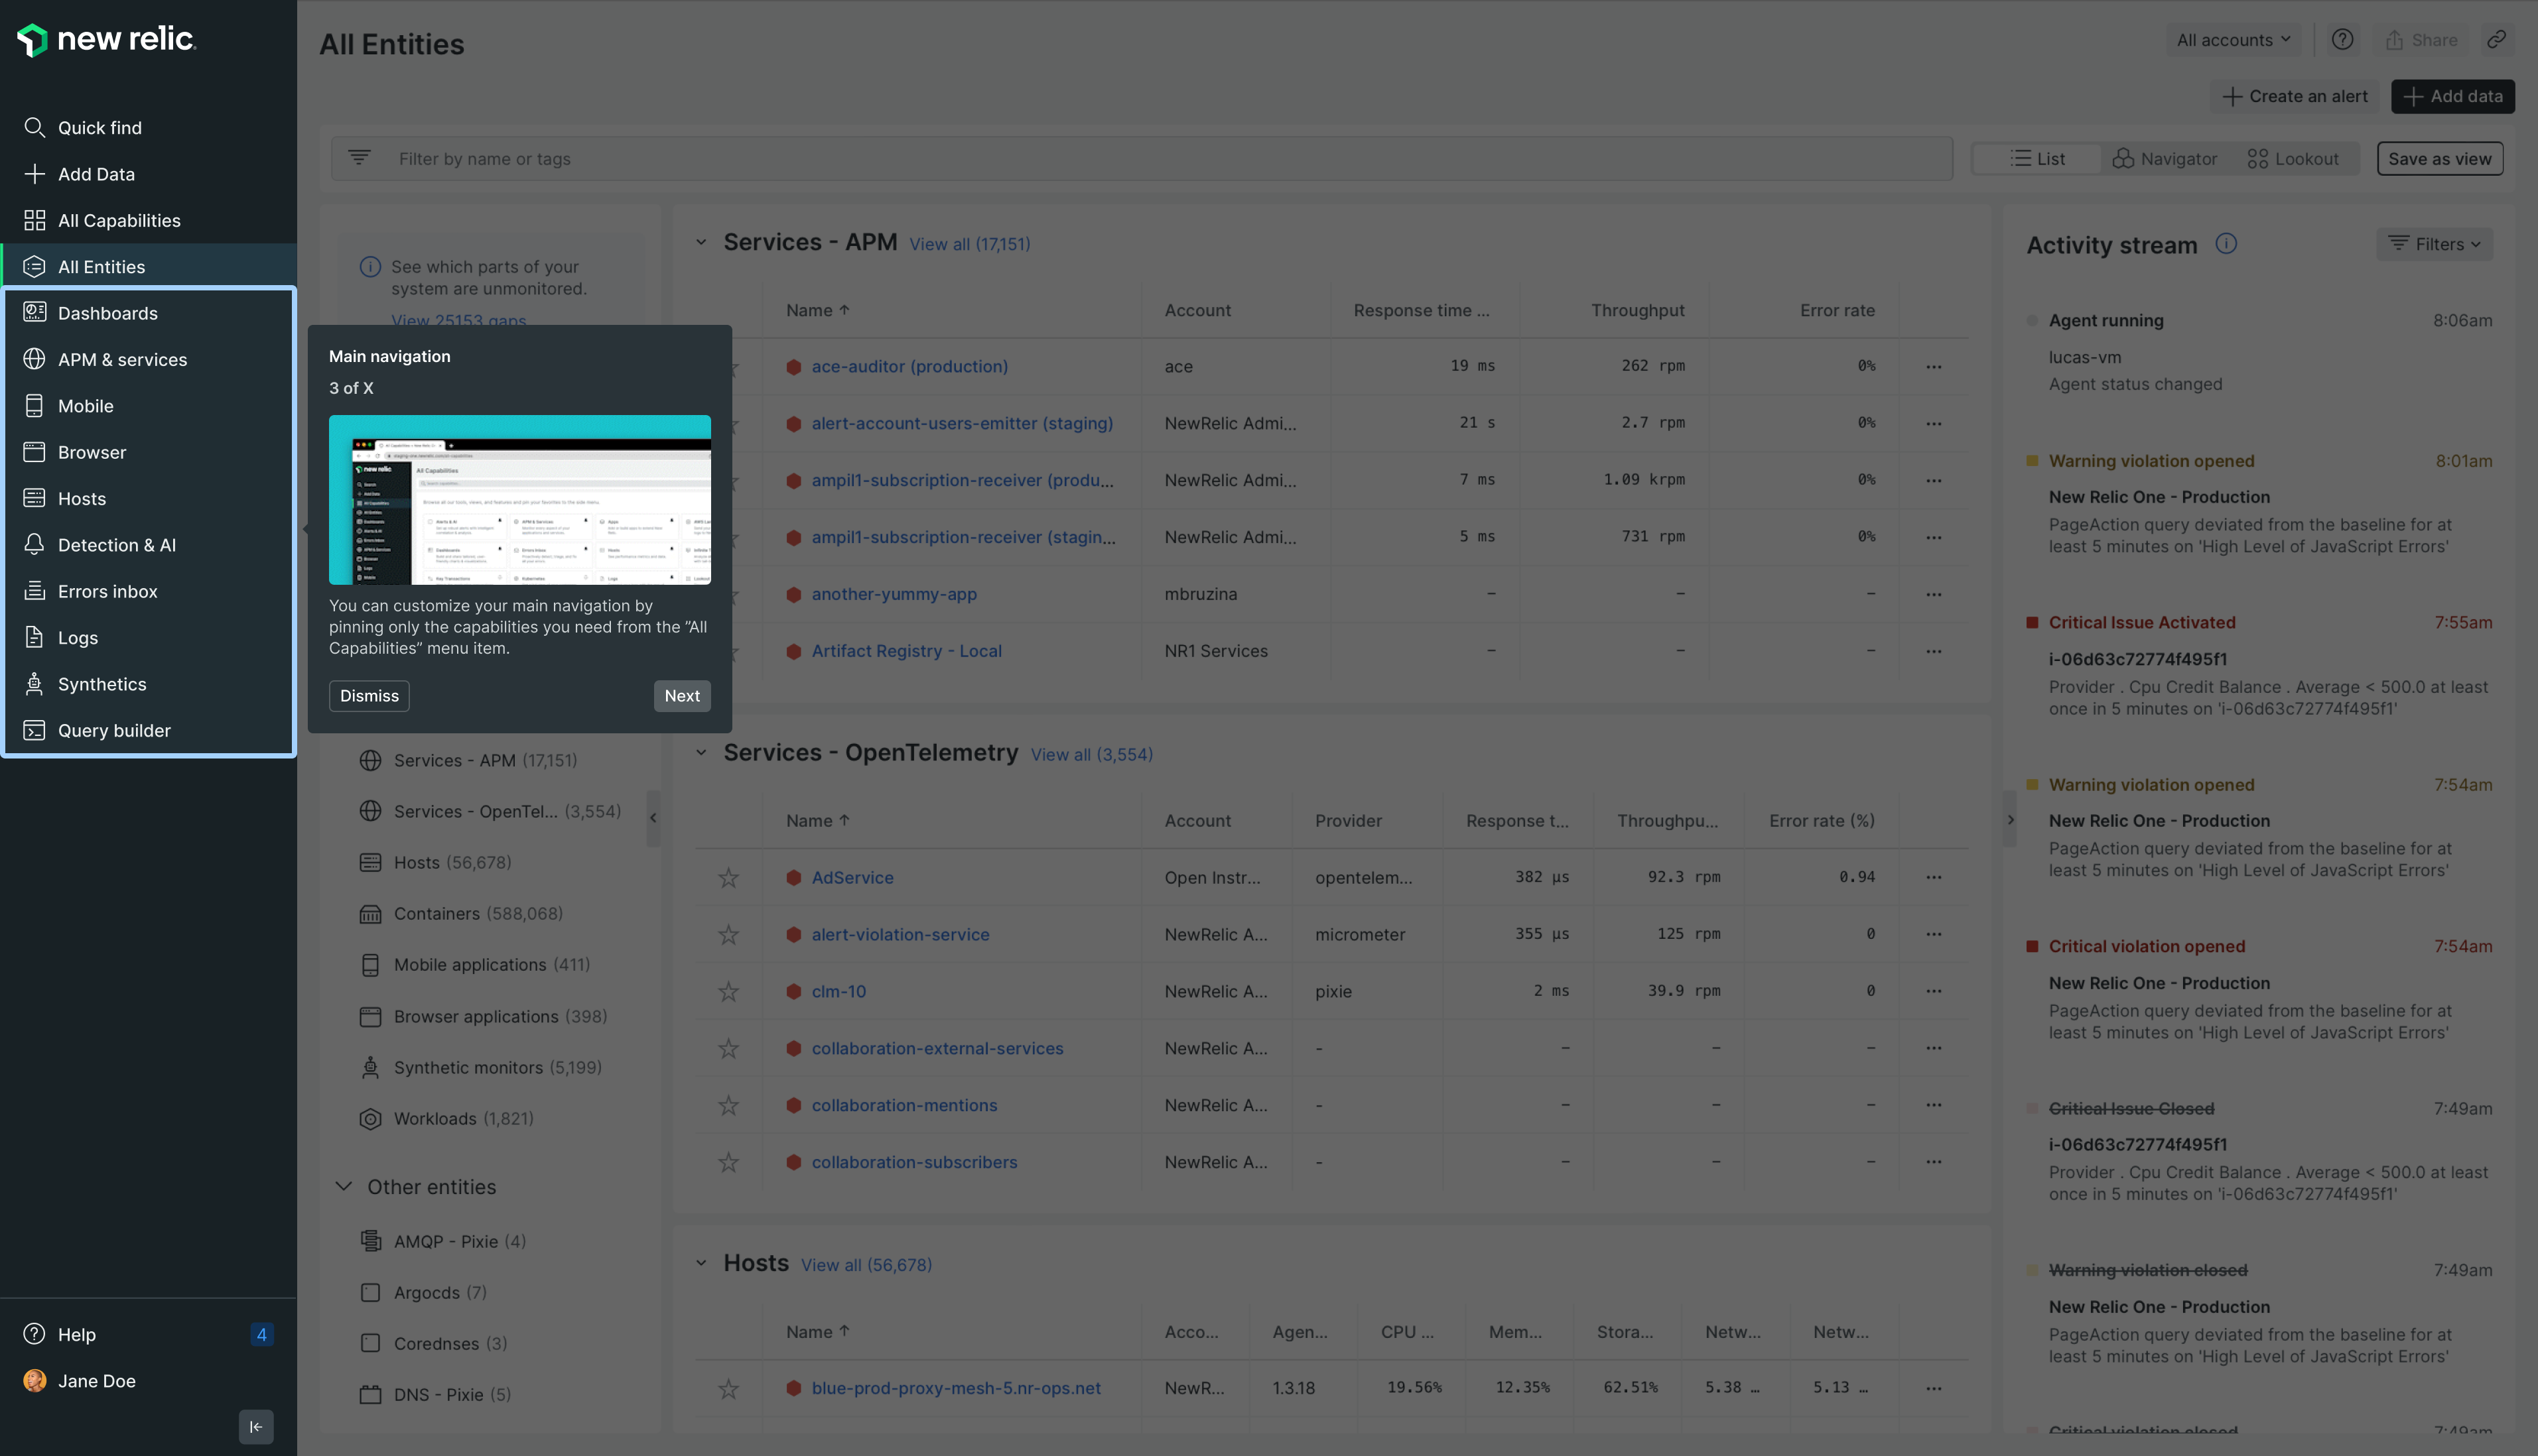Screen dimensions: 2538x1456
Task: Collapse the Hosts section
Action: pyautogui.click(x=701, y=1263)
